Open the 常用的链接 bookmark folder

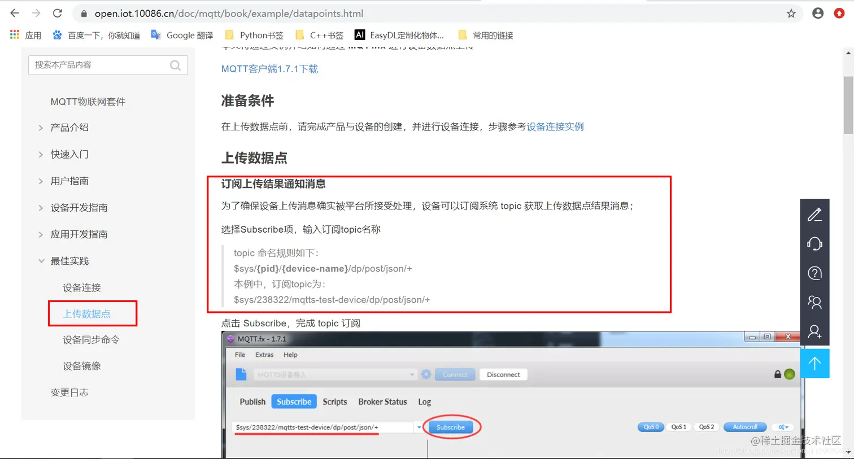click(x=485, y=35)
